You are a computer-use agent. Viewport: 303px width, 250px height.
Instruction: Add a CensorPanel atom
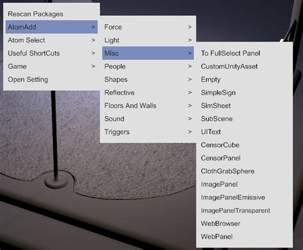click(x=244, y=158)
